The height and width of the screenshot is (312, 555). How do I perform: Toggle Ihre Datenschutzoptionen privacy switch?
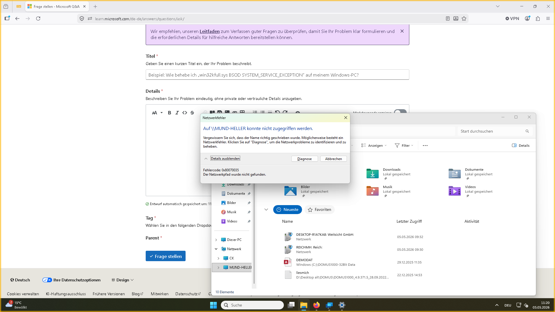pos(47,280)
